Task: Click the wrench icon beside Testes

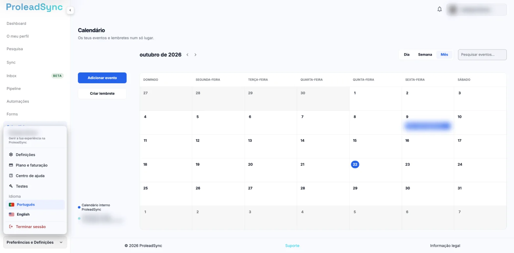Action: pos(11,186)
